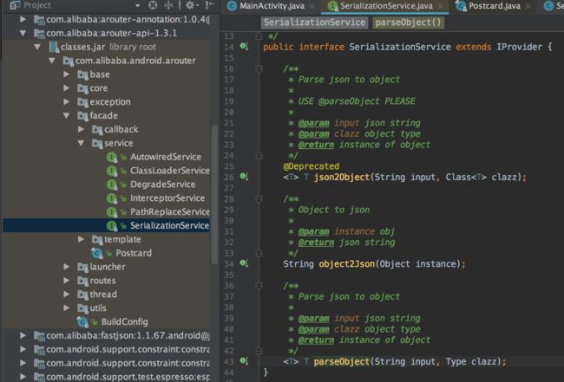Screen dimensions: 564x382
Task: Expand the utils package
Action: 66,308
